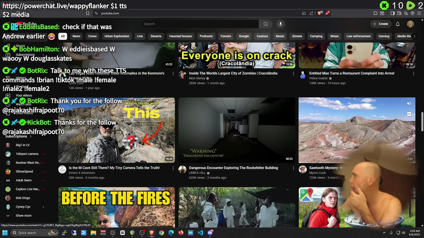This screenshot has width=424, height=238.
Task: Open more options for Entitled Man video
Action: click(x=413, y=74)
